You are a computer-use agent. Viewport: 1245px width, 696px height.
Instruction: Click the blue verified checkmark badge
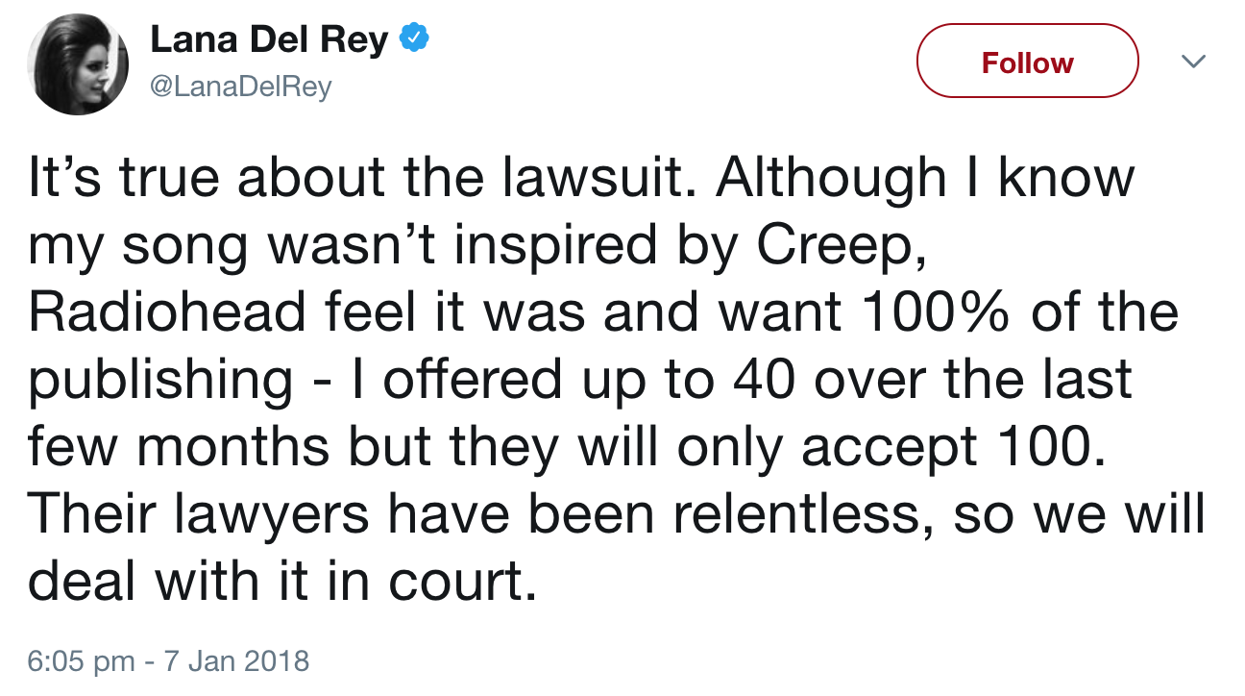pyautogui.click(x=413, y=40)
